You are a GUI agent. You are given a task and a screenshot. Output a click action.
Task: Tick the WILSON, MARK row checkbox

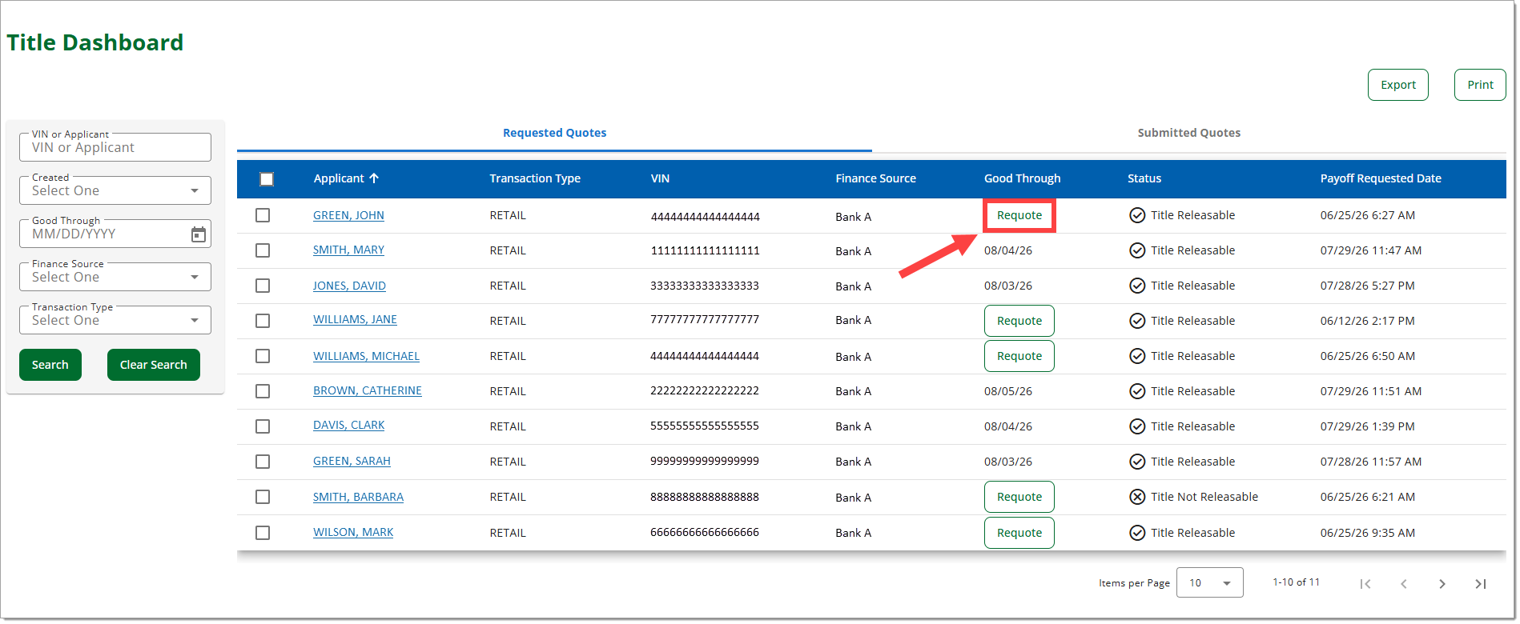pyautogui.click(x=263, y=533)
